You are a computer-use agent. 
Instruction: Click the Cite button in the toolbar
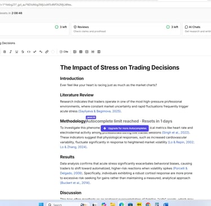(64, 52)
